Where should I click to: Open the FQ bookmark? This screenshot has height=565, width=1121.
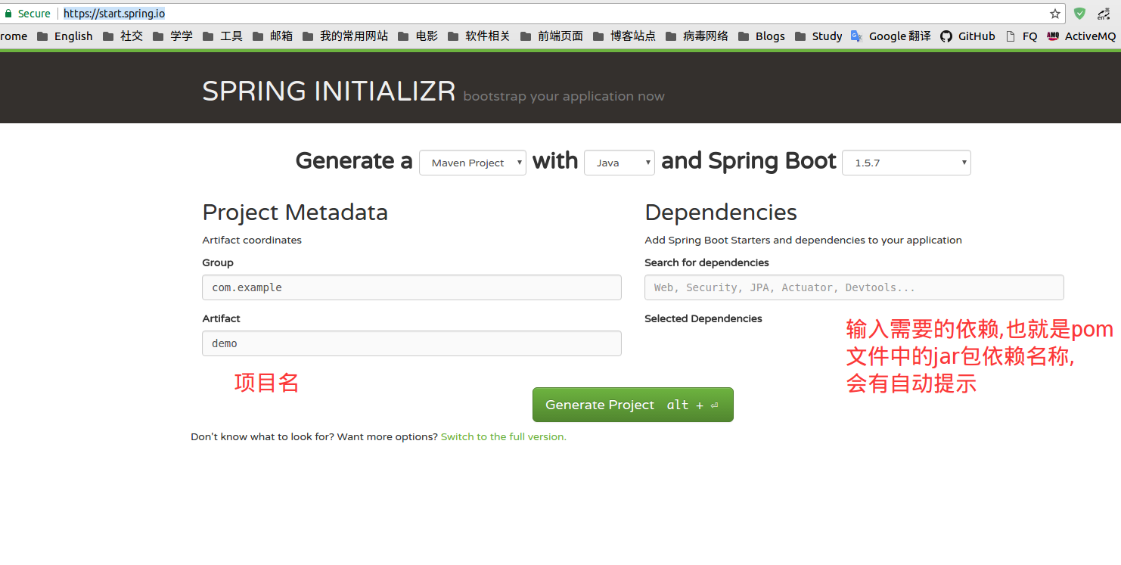point(1021,36)
